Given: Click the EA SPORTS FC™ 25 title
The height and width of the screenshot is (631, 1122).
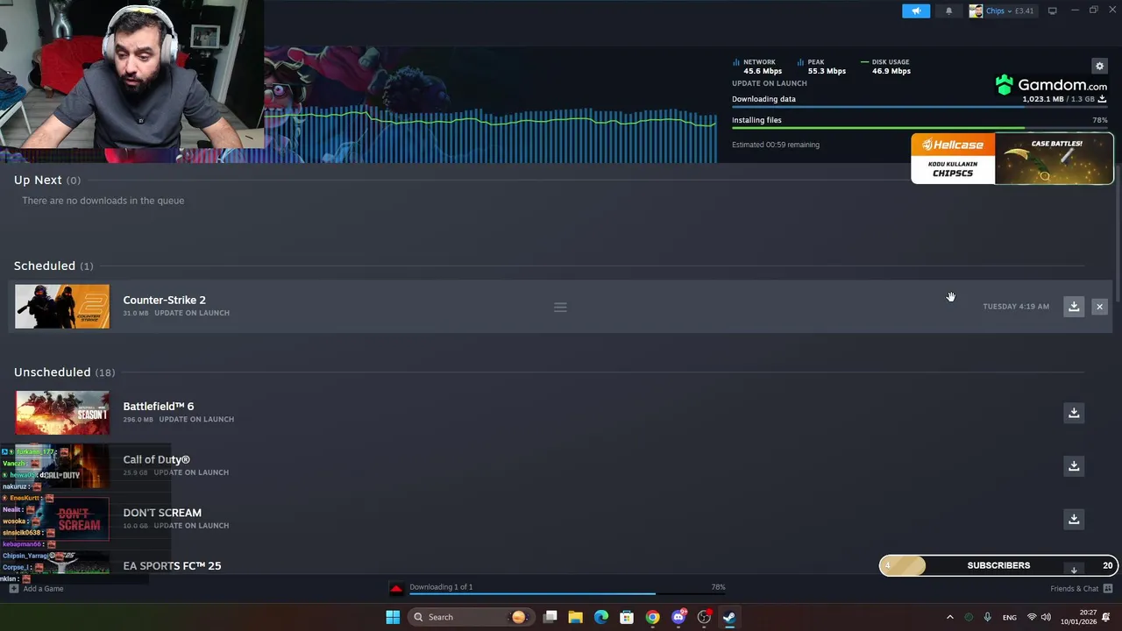Looking at the screenshot, I should [172, 566].
